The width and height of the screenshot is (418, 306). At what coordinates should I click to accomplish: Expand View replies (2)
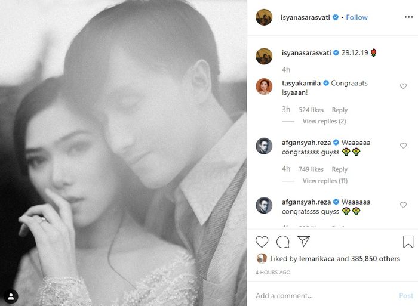[324, 122]
